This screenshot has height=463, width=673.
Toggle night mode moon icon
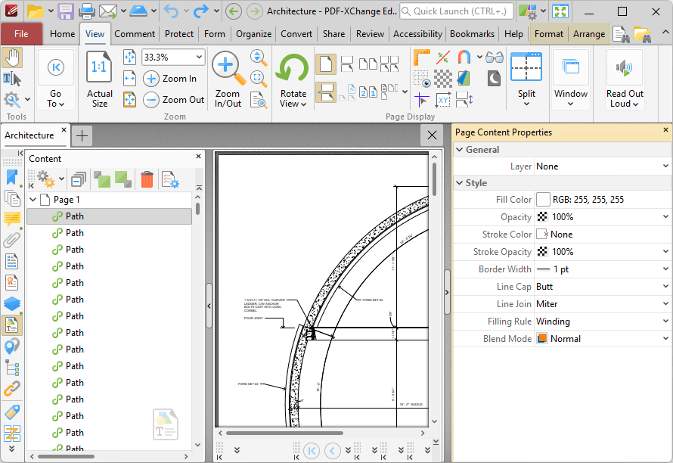tap(494, 78)
